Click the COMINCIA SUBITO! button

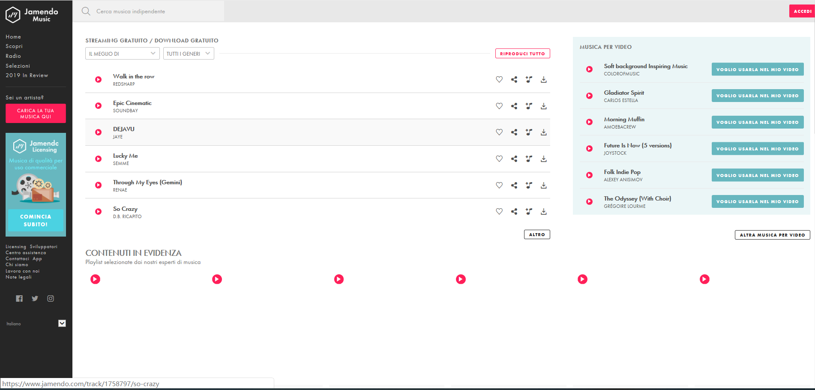click(x=36, y=220)
